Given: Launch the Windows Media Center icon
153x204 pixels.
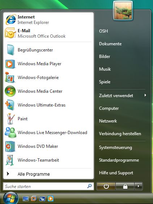Looking at the screenshot, I should (10, 91).
